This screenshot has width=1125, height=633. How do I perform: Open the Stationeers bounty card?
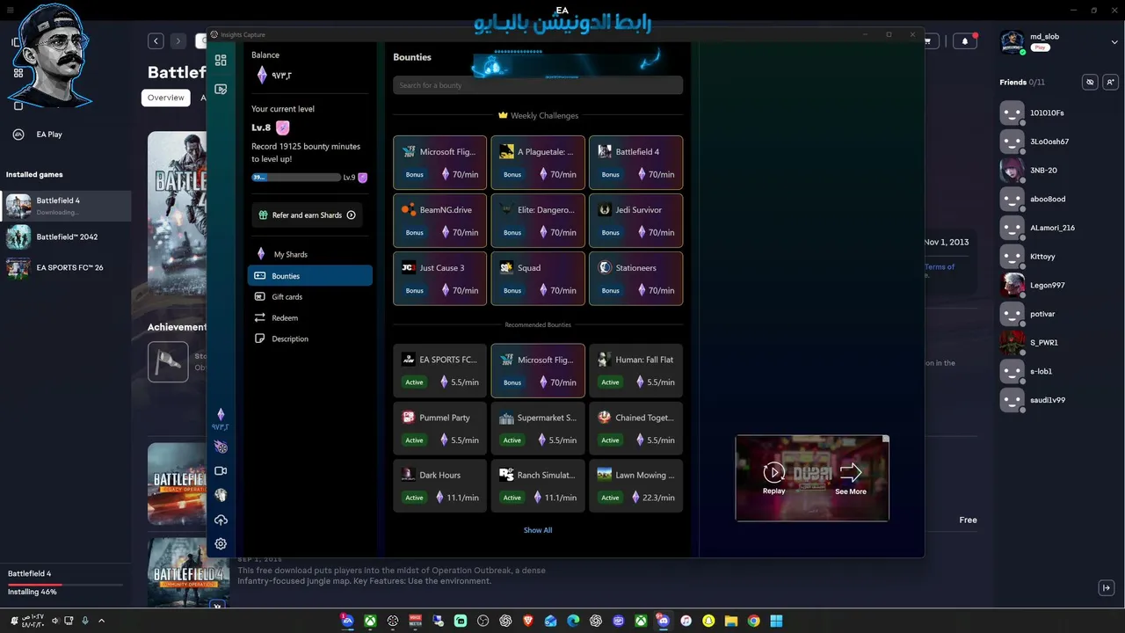tap(635, 279)
